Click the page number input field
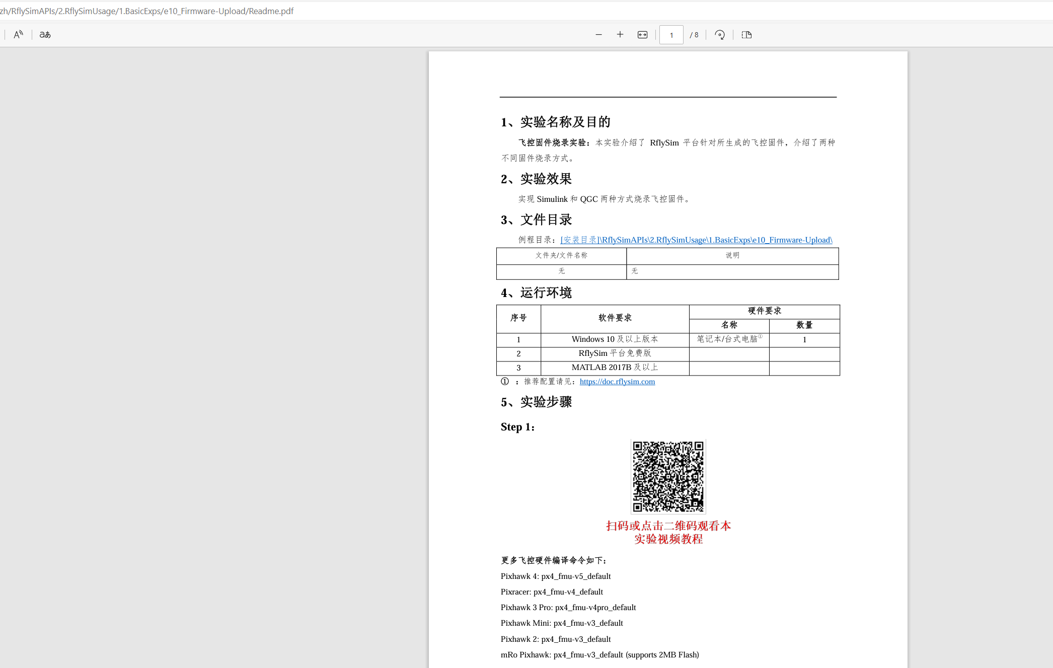1053x668 pixels. [671, 35]
